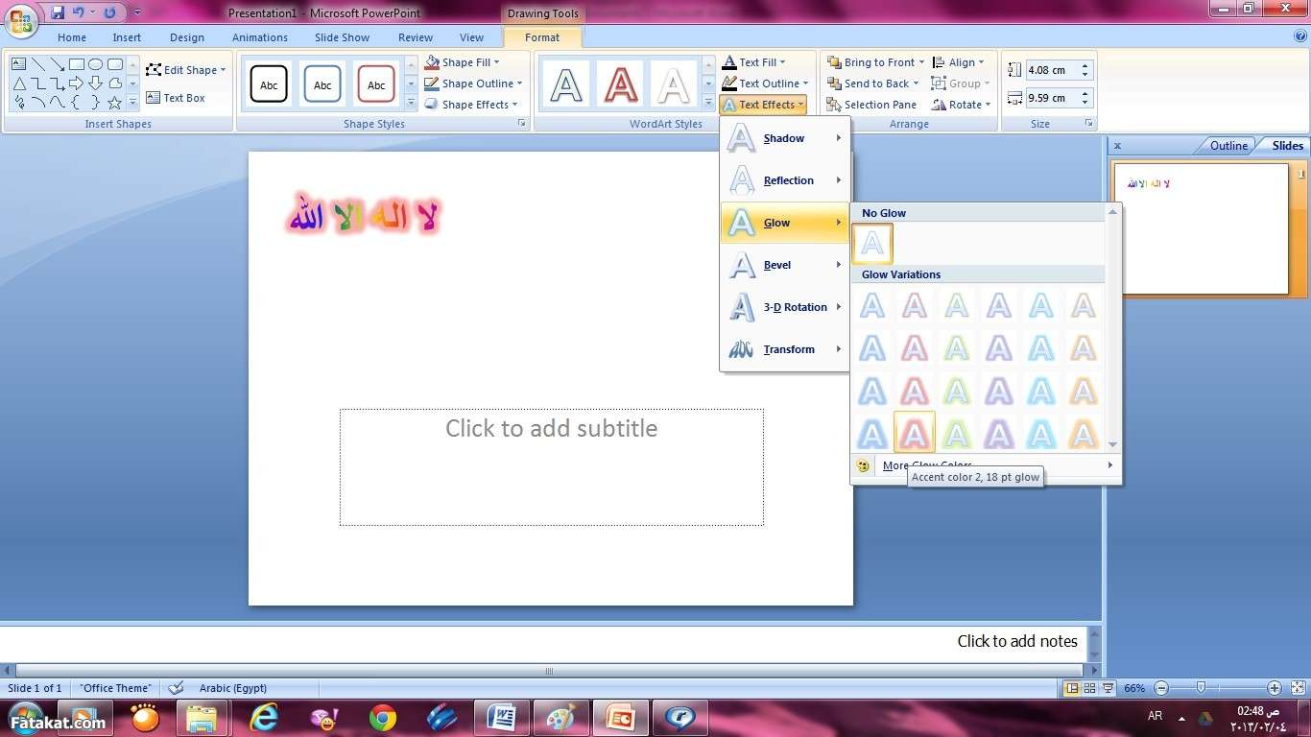1311x737 pixels.
Task: Choose the red outline Abc shape style
Action: [376, 84]
